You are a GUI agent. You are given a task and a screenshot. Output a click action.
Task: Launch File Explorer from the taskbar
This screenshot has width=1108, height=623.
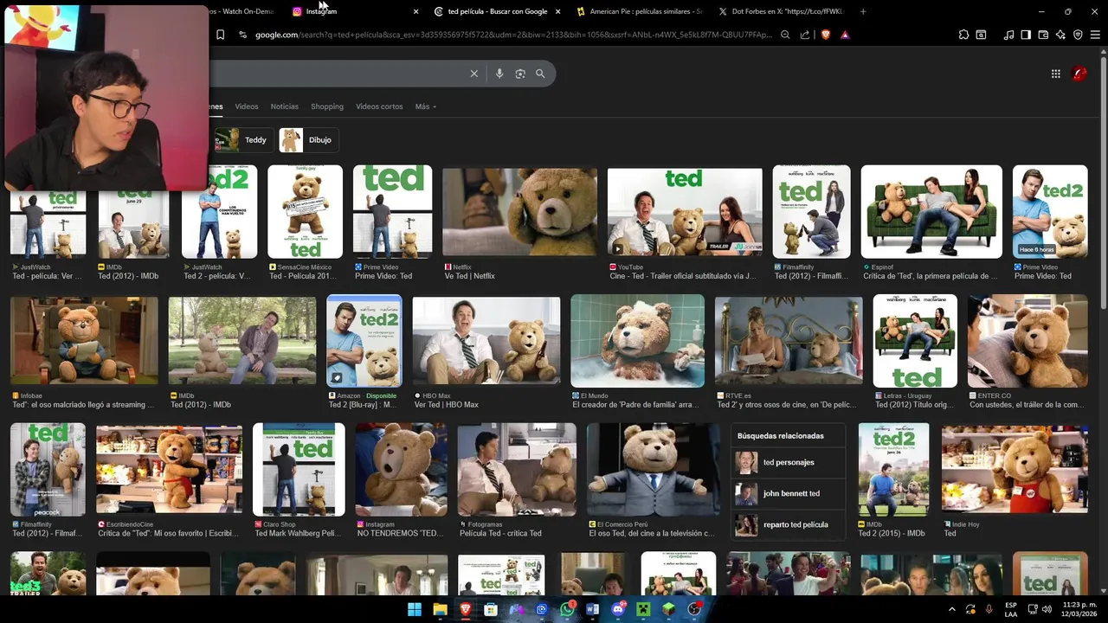[x=440, y=609]
